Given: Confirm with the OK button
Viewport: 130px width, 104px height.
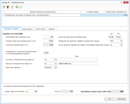Looking at the screenshot, I should click(109, 99).
